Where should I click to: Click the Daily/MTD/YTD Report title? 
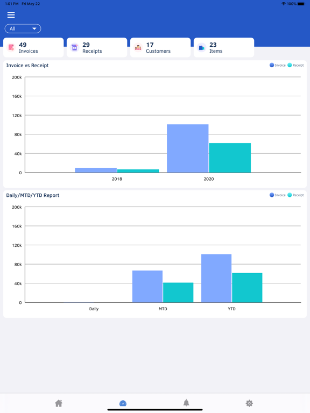(x=33, y=195)
